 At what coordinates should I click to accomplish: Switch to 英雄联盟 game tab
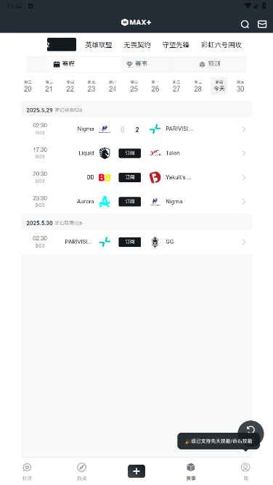pyautogui.click(x=99, y=45)
